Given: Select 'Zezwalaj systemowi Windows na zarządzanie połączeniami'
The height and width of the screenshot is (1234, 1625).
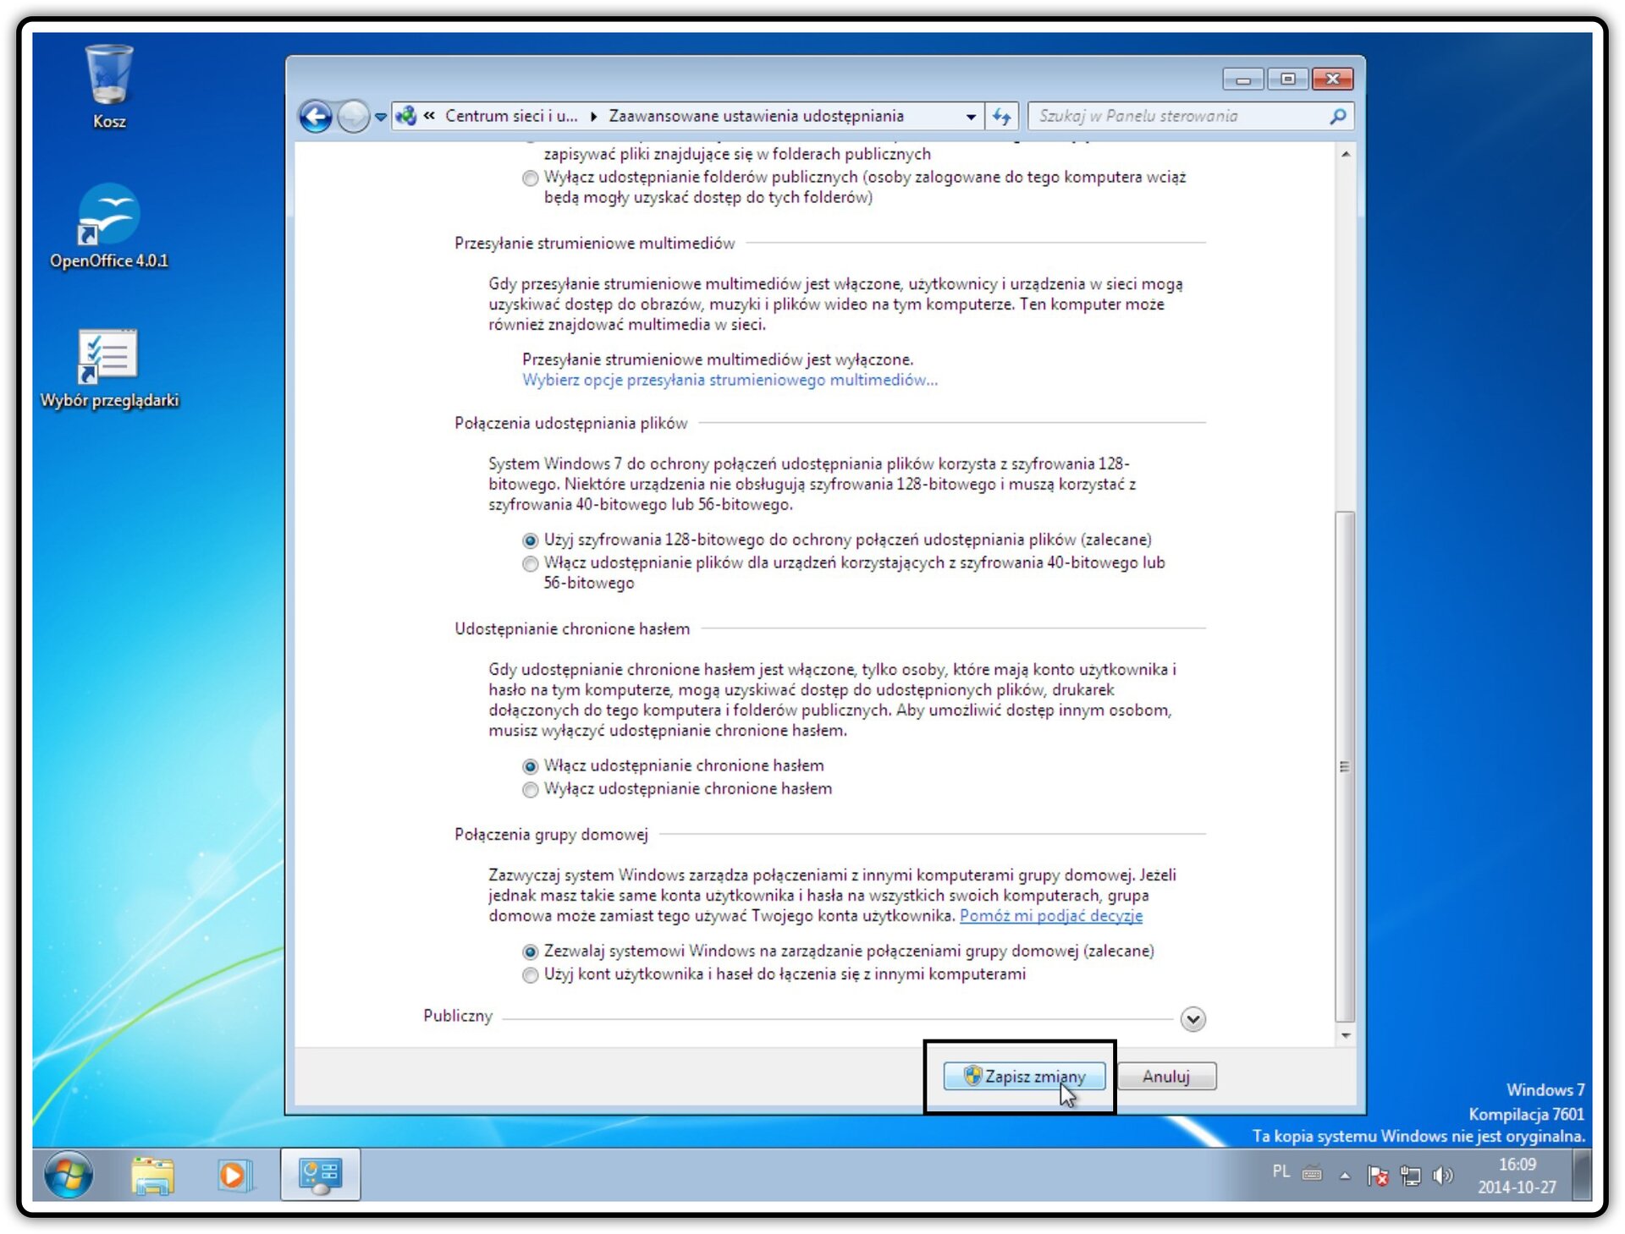Looking at the screenshot, I should 530,952.
